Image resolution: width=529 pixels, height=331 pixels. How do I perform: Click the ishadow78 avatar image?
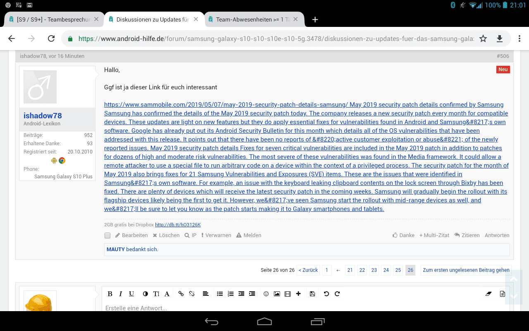tap(40, 87)
